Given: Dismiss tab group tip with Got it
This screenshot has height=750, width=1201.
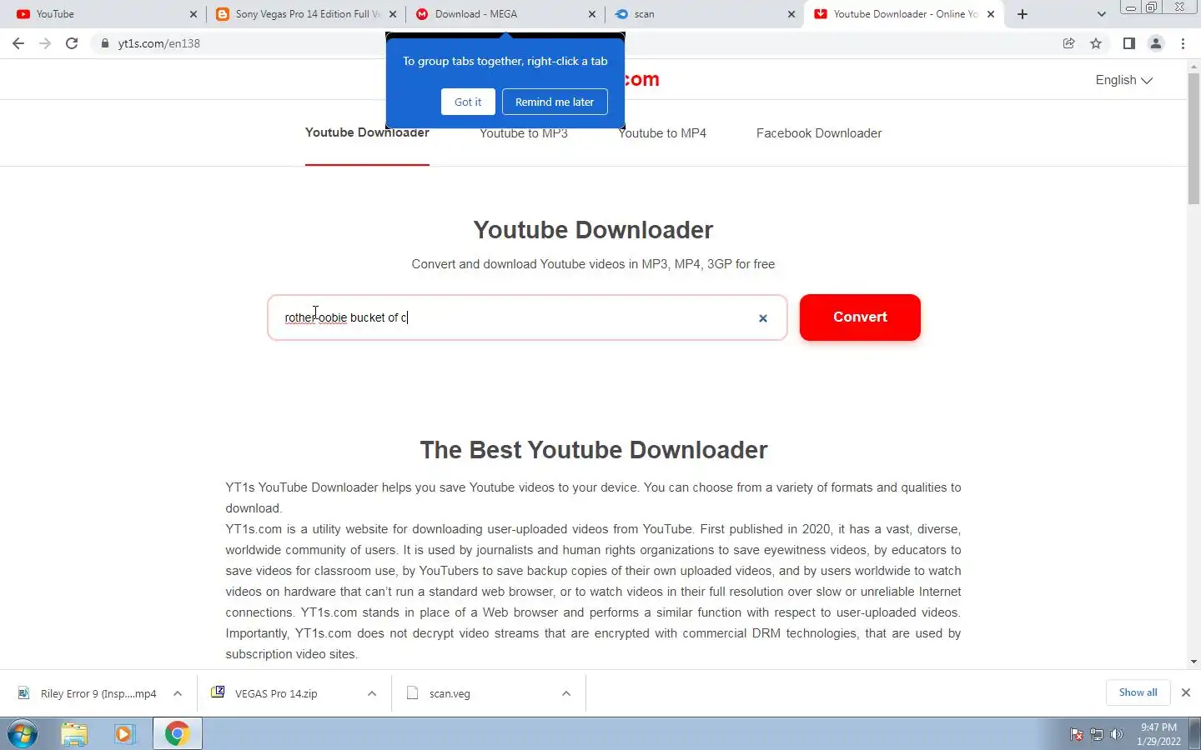Looking at the screenshot, I should click(468, 102).
